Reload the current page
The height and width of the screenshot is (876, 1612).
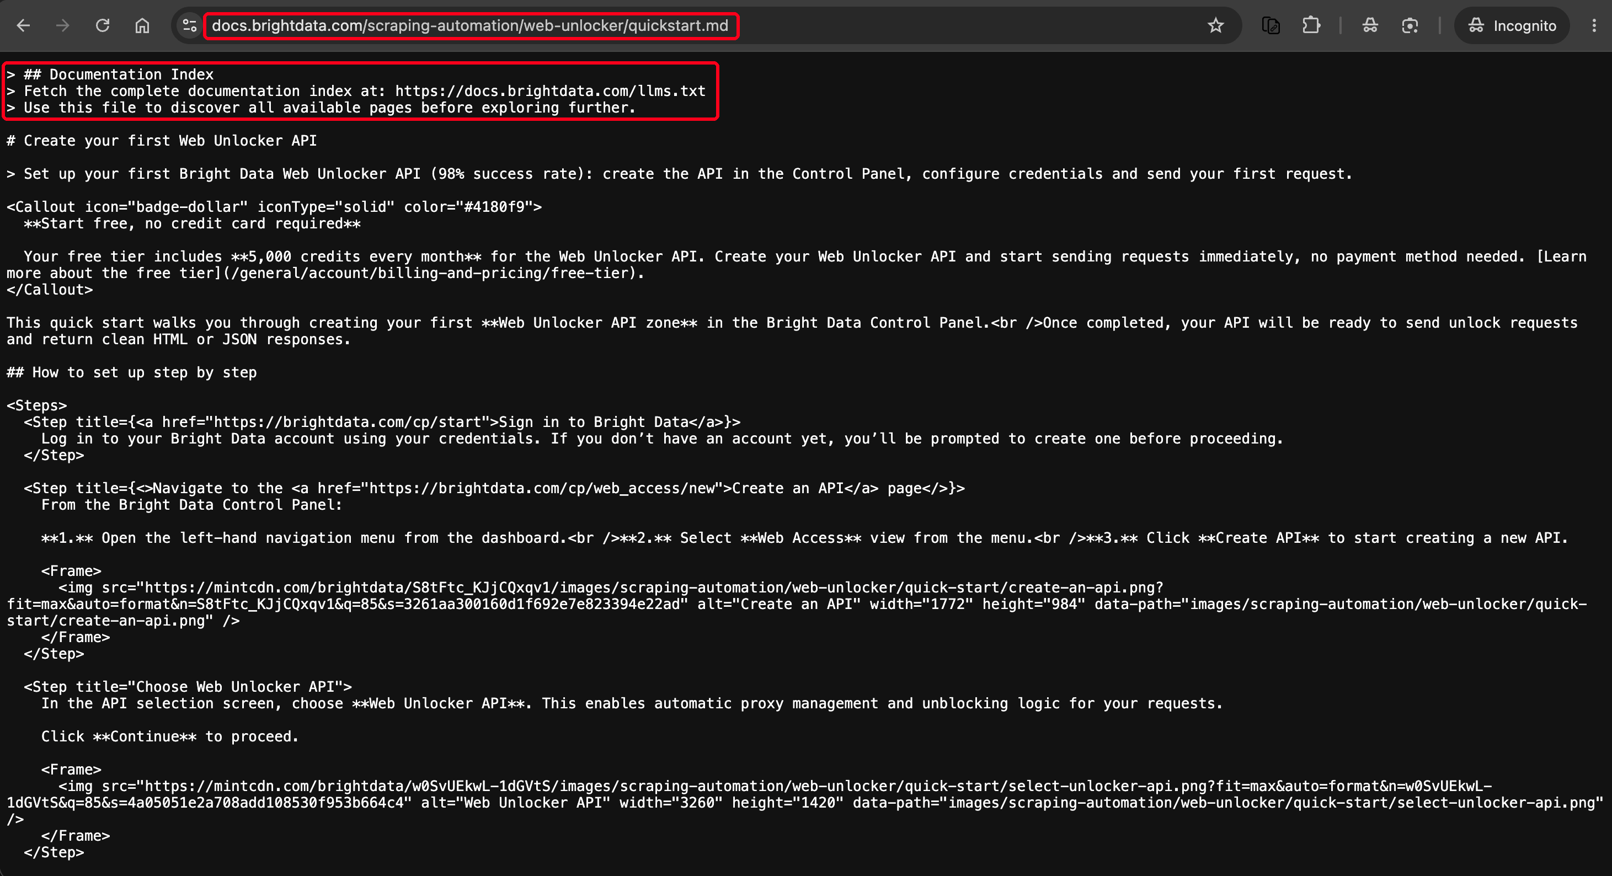[103, 26]
